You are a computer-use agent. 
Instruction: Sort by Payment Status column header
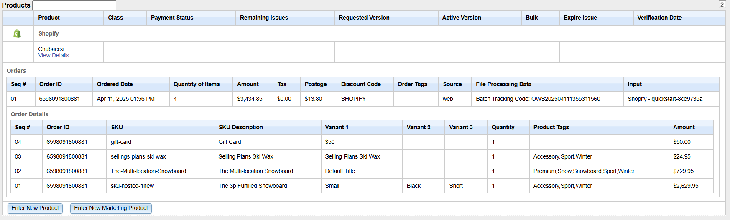[x=172, y=18]
